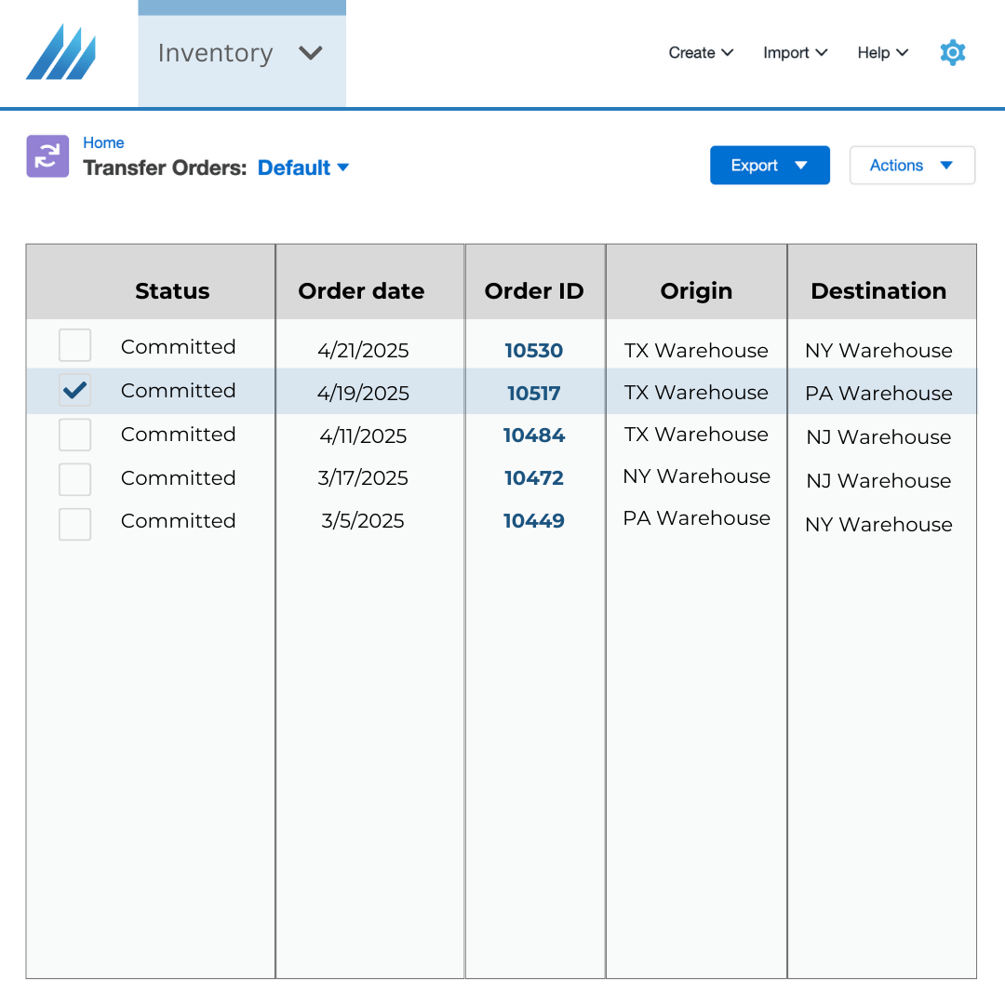
Task: Check the box for order 10530
Action: (x=74, y=345)
